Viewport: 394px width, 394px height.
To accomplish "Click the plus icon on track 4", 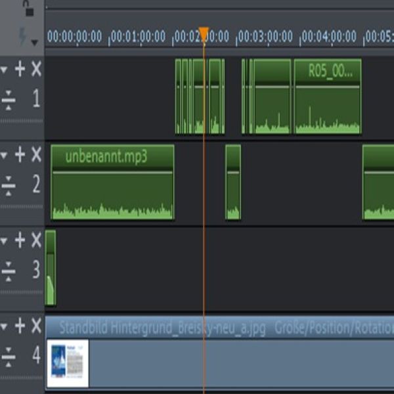I will 20,325.
